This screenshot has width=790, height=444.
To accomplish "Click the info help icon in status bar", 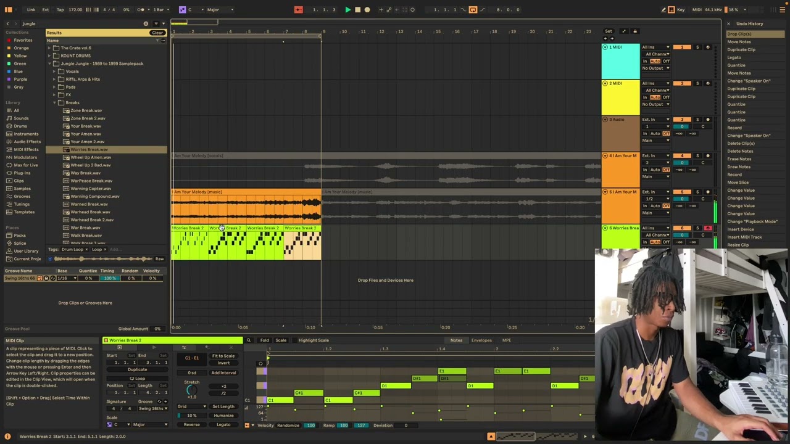I will coord(8,437).
